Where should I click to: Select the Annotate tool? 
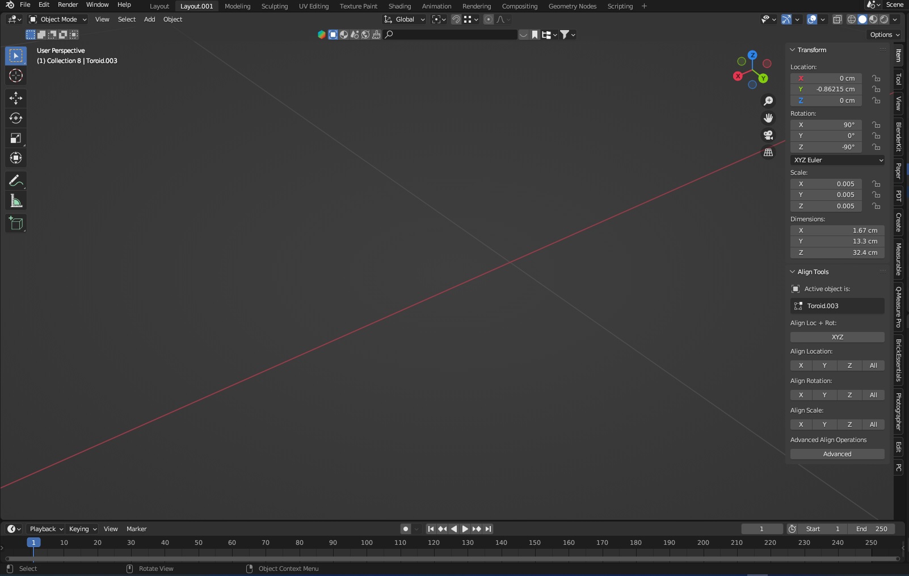16,181
